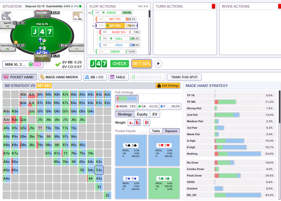Click the Made Hand Matrix tag icon
The image size is (281, 201).
click(42, 77)
